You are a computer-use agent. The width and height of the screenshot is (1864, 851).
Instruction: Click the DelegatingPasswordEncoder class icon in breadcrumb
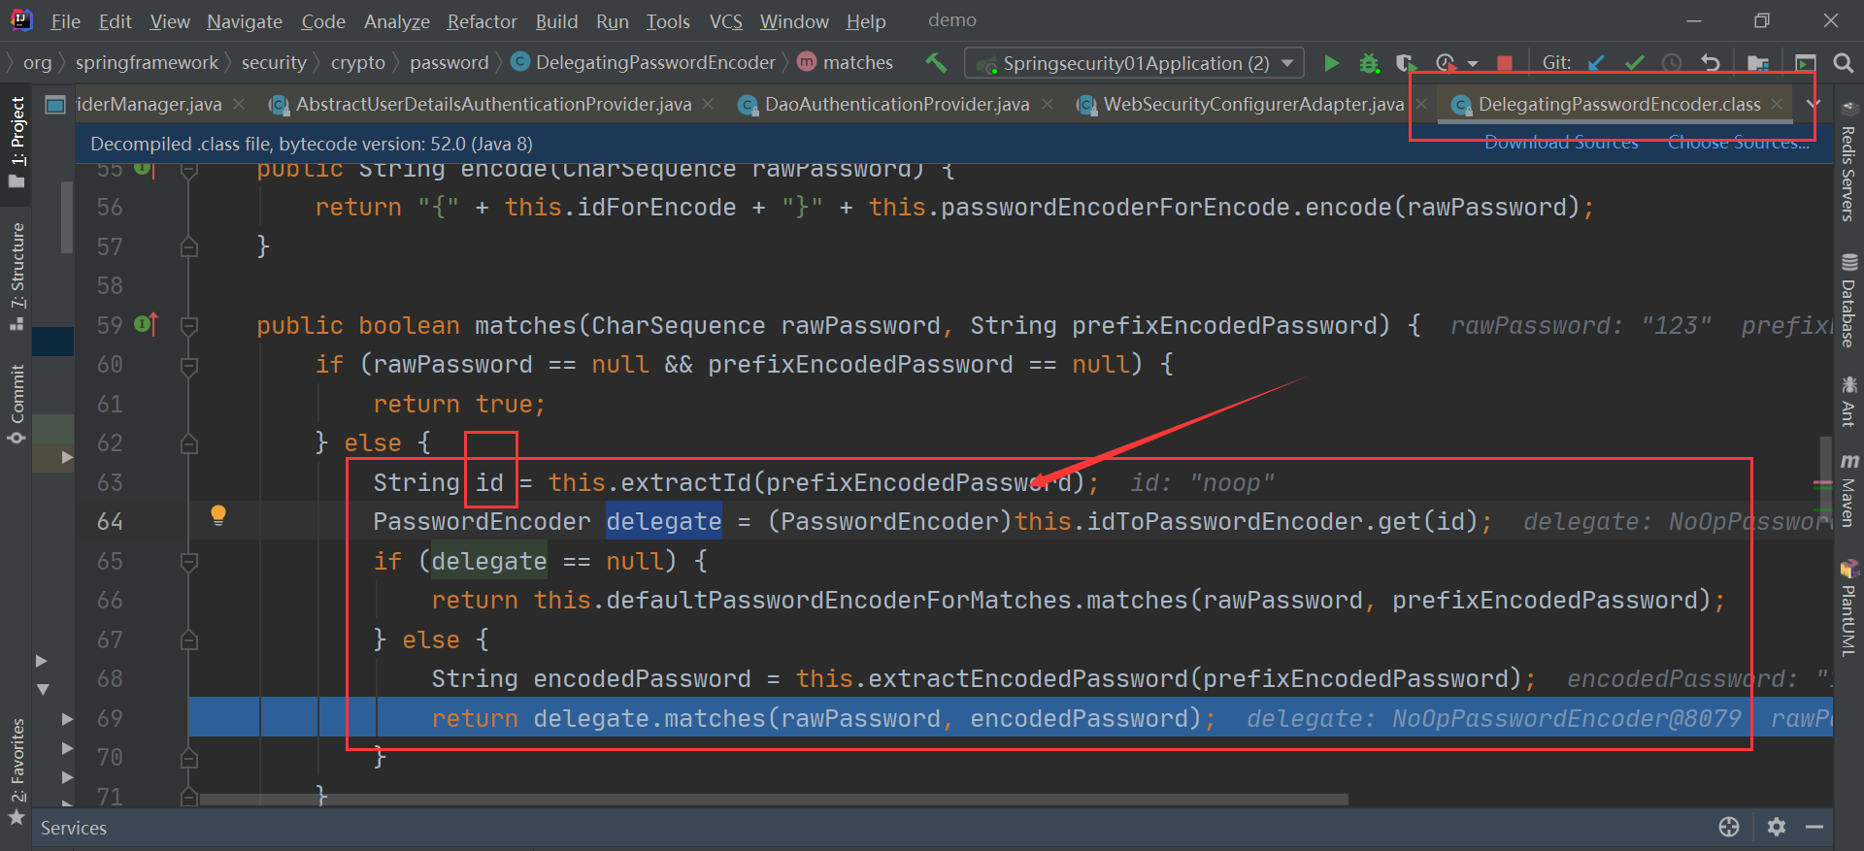(x=520, y=62)
